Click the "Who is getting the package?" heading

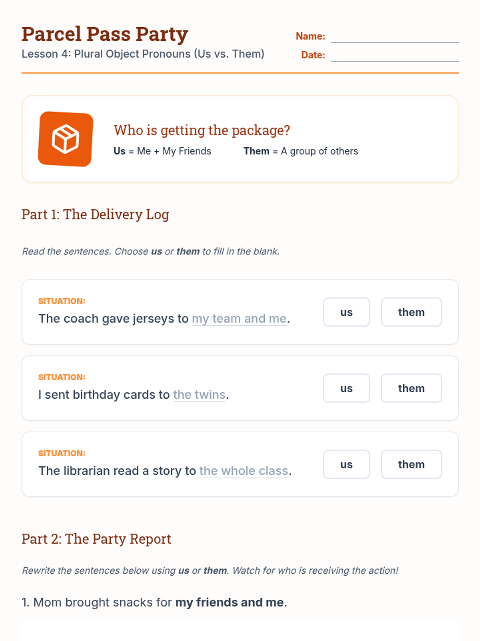(x=202, y=130)
